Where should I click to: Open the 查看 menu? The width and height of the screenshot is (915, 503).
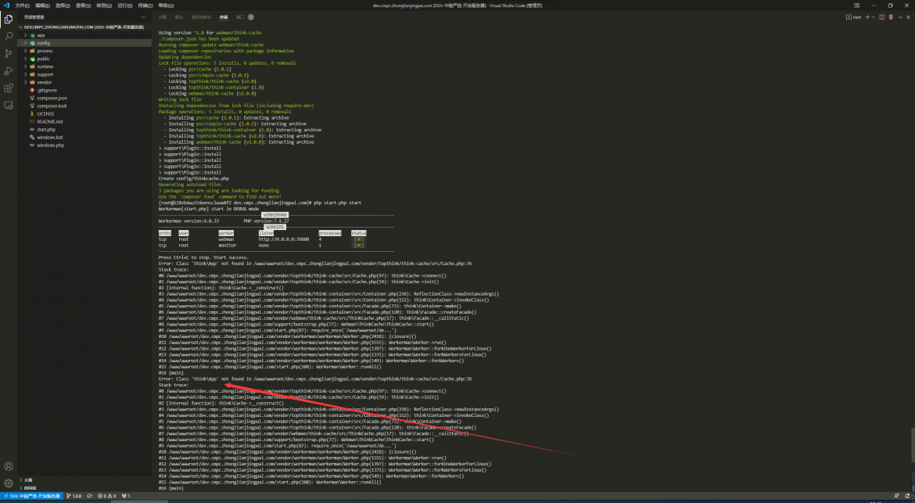pyautogui.click(x=83, y=5)
